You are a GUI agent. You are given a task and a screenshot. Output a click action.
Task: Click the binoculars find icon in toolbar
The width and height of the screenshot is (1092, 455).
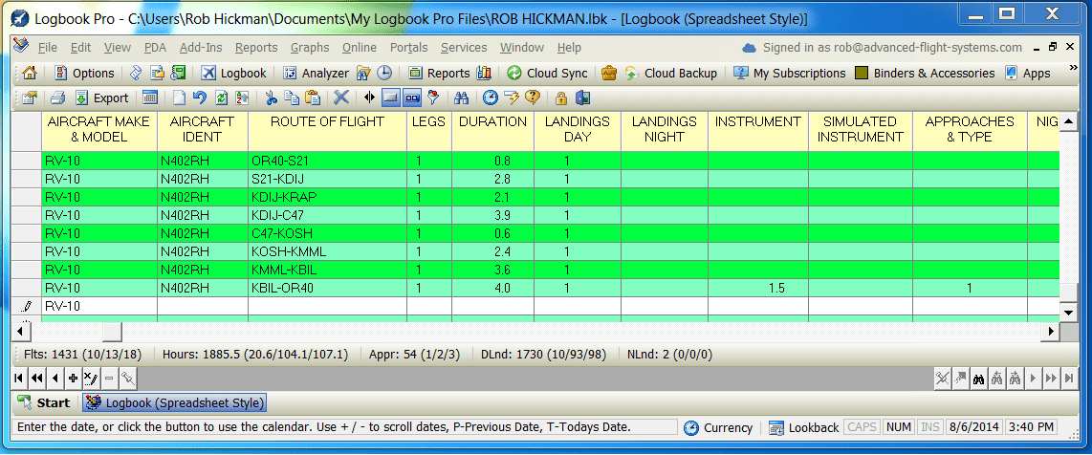pos(461,97)
